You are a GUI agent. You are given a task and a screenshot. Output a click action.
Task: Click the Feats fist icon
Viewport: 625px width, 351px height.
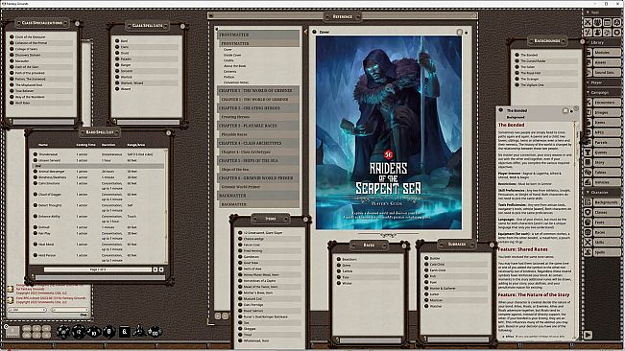[589, 222]
